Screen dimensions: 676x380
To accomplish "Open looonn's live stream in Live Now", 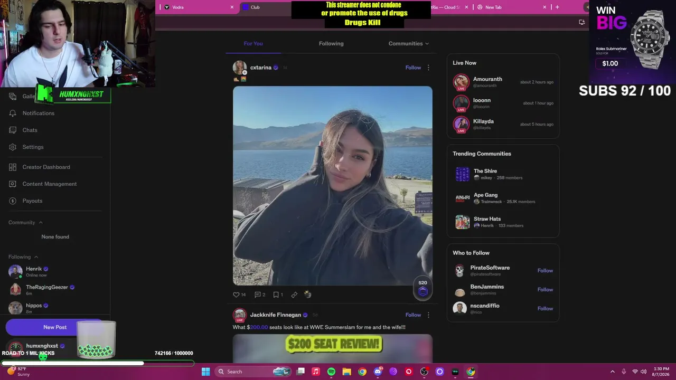I will point(503,103).
